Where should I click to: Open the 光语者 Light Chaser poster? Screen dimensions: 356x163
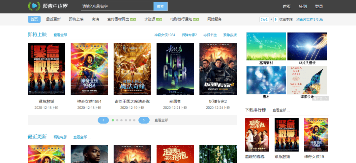pyautogui.click(x=175, y=69)
